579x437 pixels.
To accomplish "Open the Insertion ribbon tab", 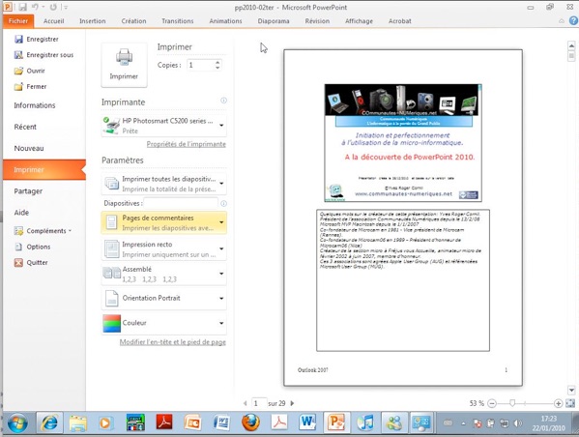I will click(x=93, y=21).
